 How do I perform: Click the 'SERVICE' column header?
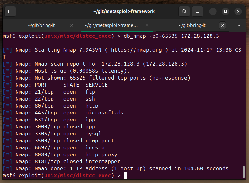(x=97, y=85)
